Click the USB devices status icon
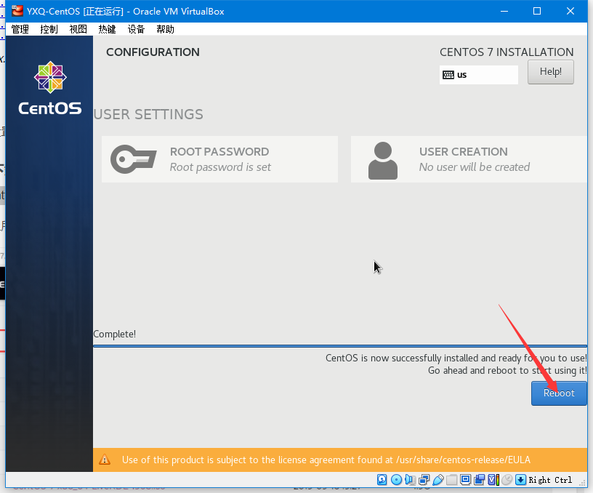This screenshot has width=593, height=493. point(437,480)
